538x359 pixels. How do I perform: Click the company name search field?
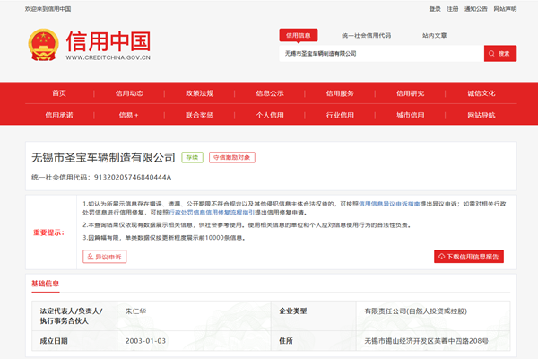coord(382,54)
